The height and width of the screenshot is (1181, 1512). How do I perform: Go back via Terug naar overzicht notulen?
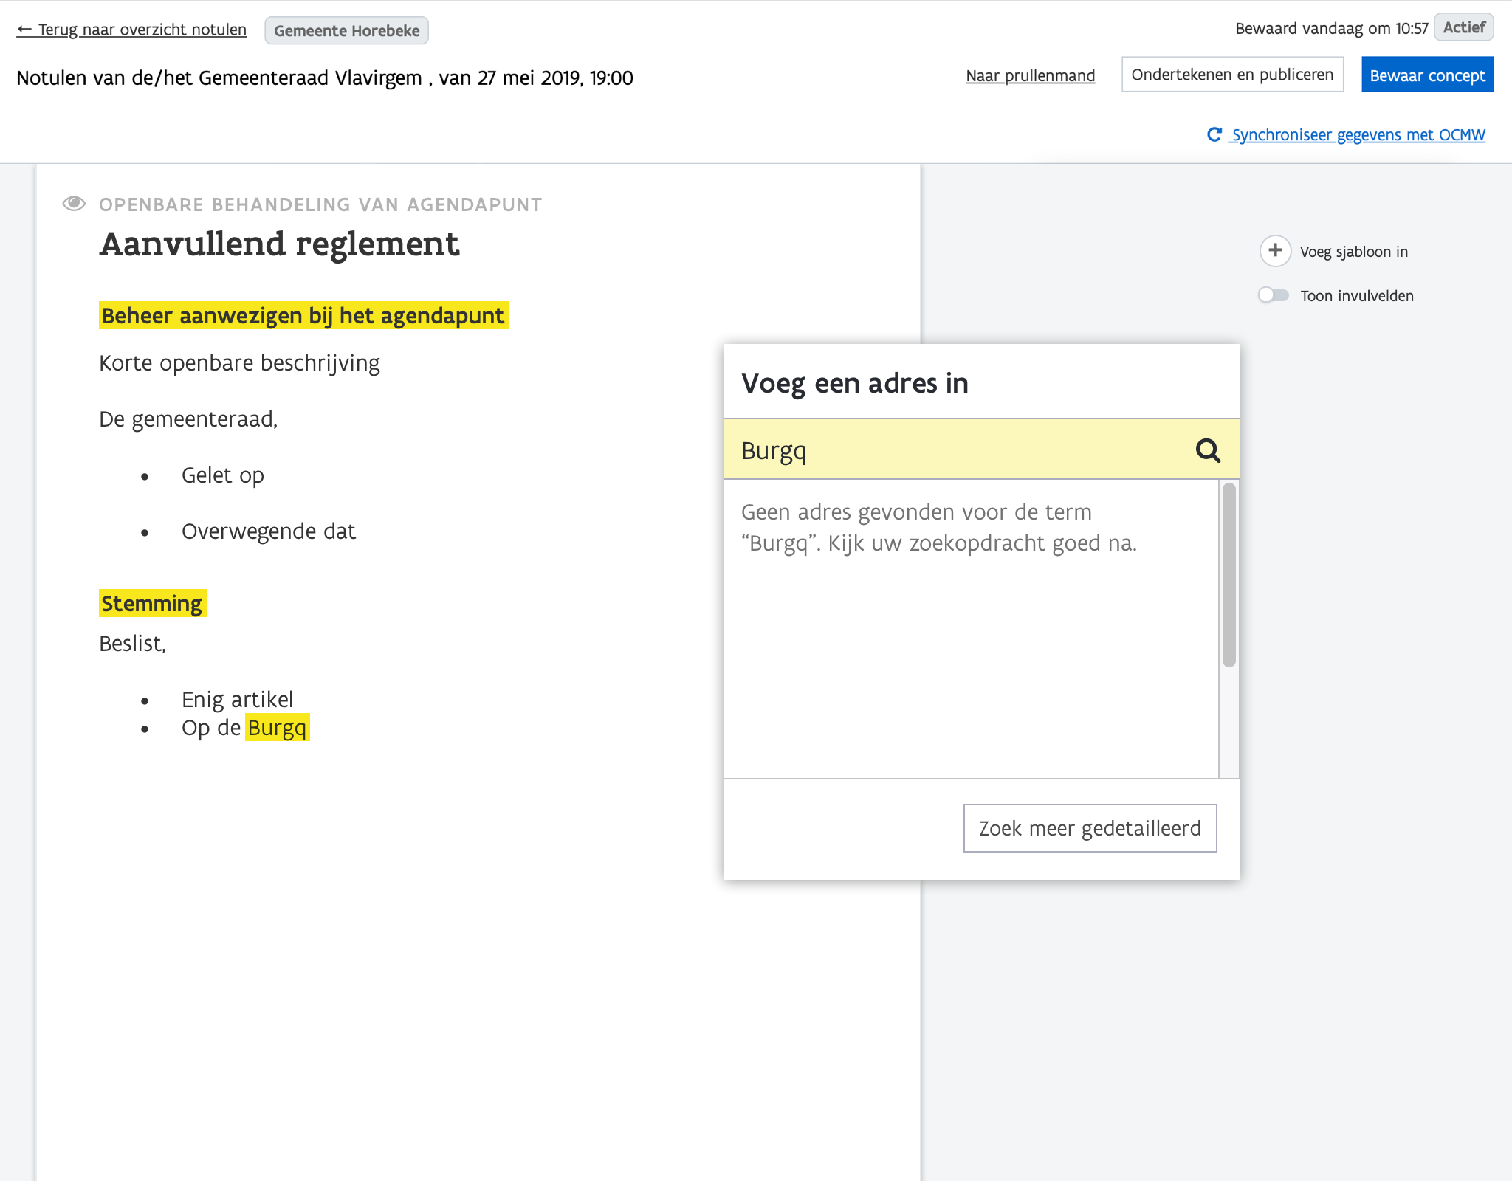(x=132, y=30)
